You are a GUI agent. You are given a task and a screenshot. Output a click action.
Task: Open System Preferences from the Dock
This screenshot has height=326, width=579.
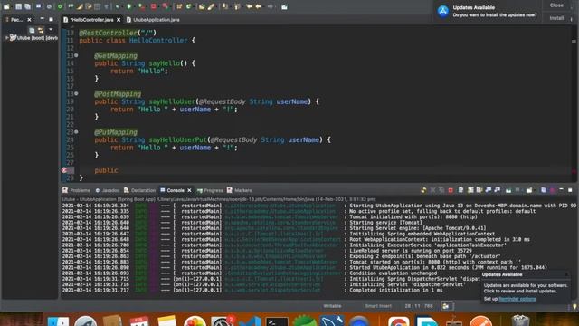[222, 321]
